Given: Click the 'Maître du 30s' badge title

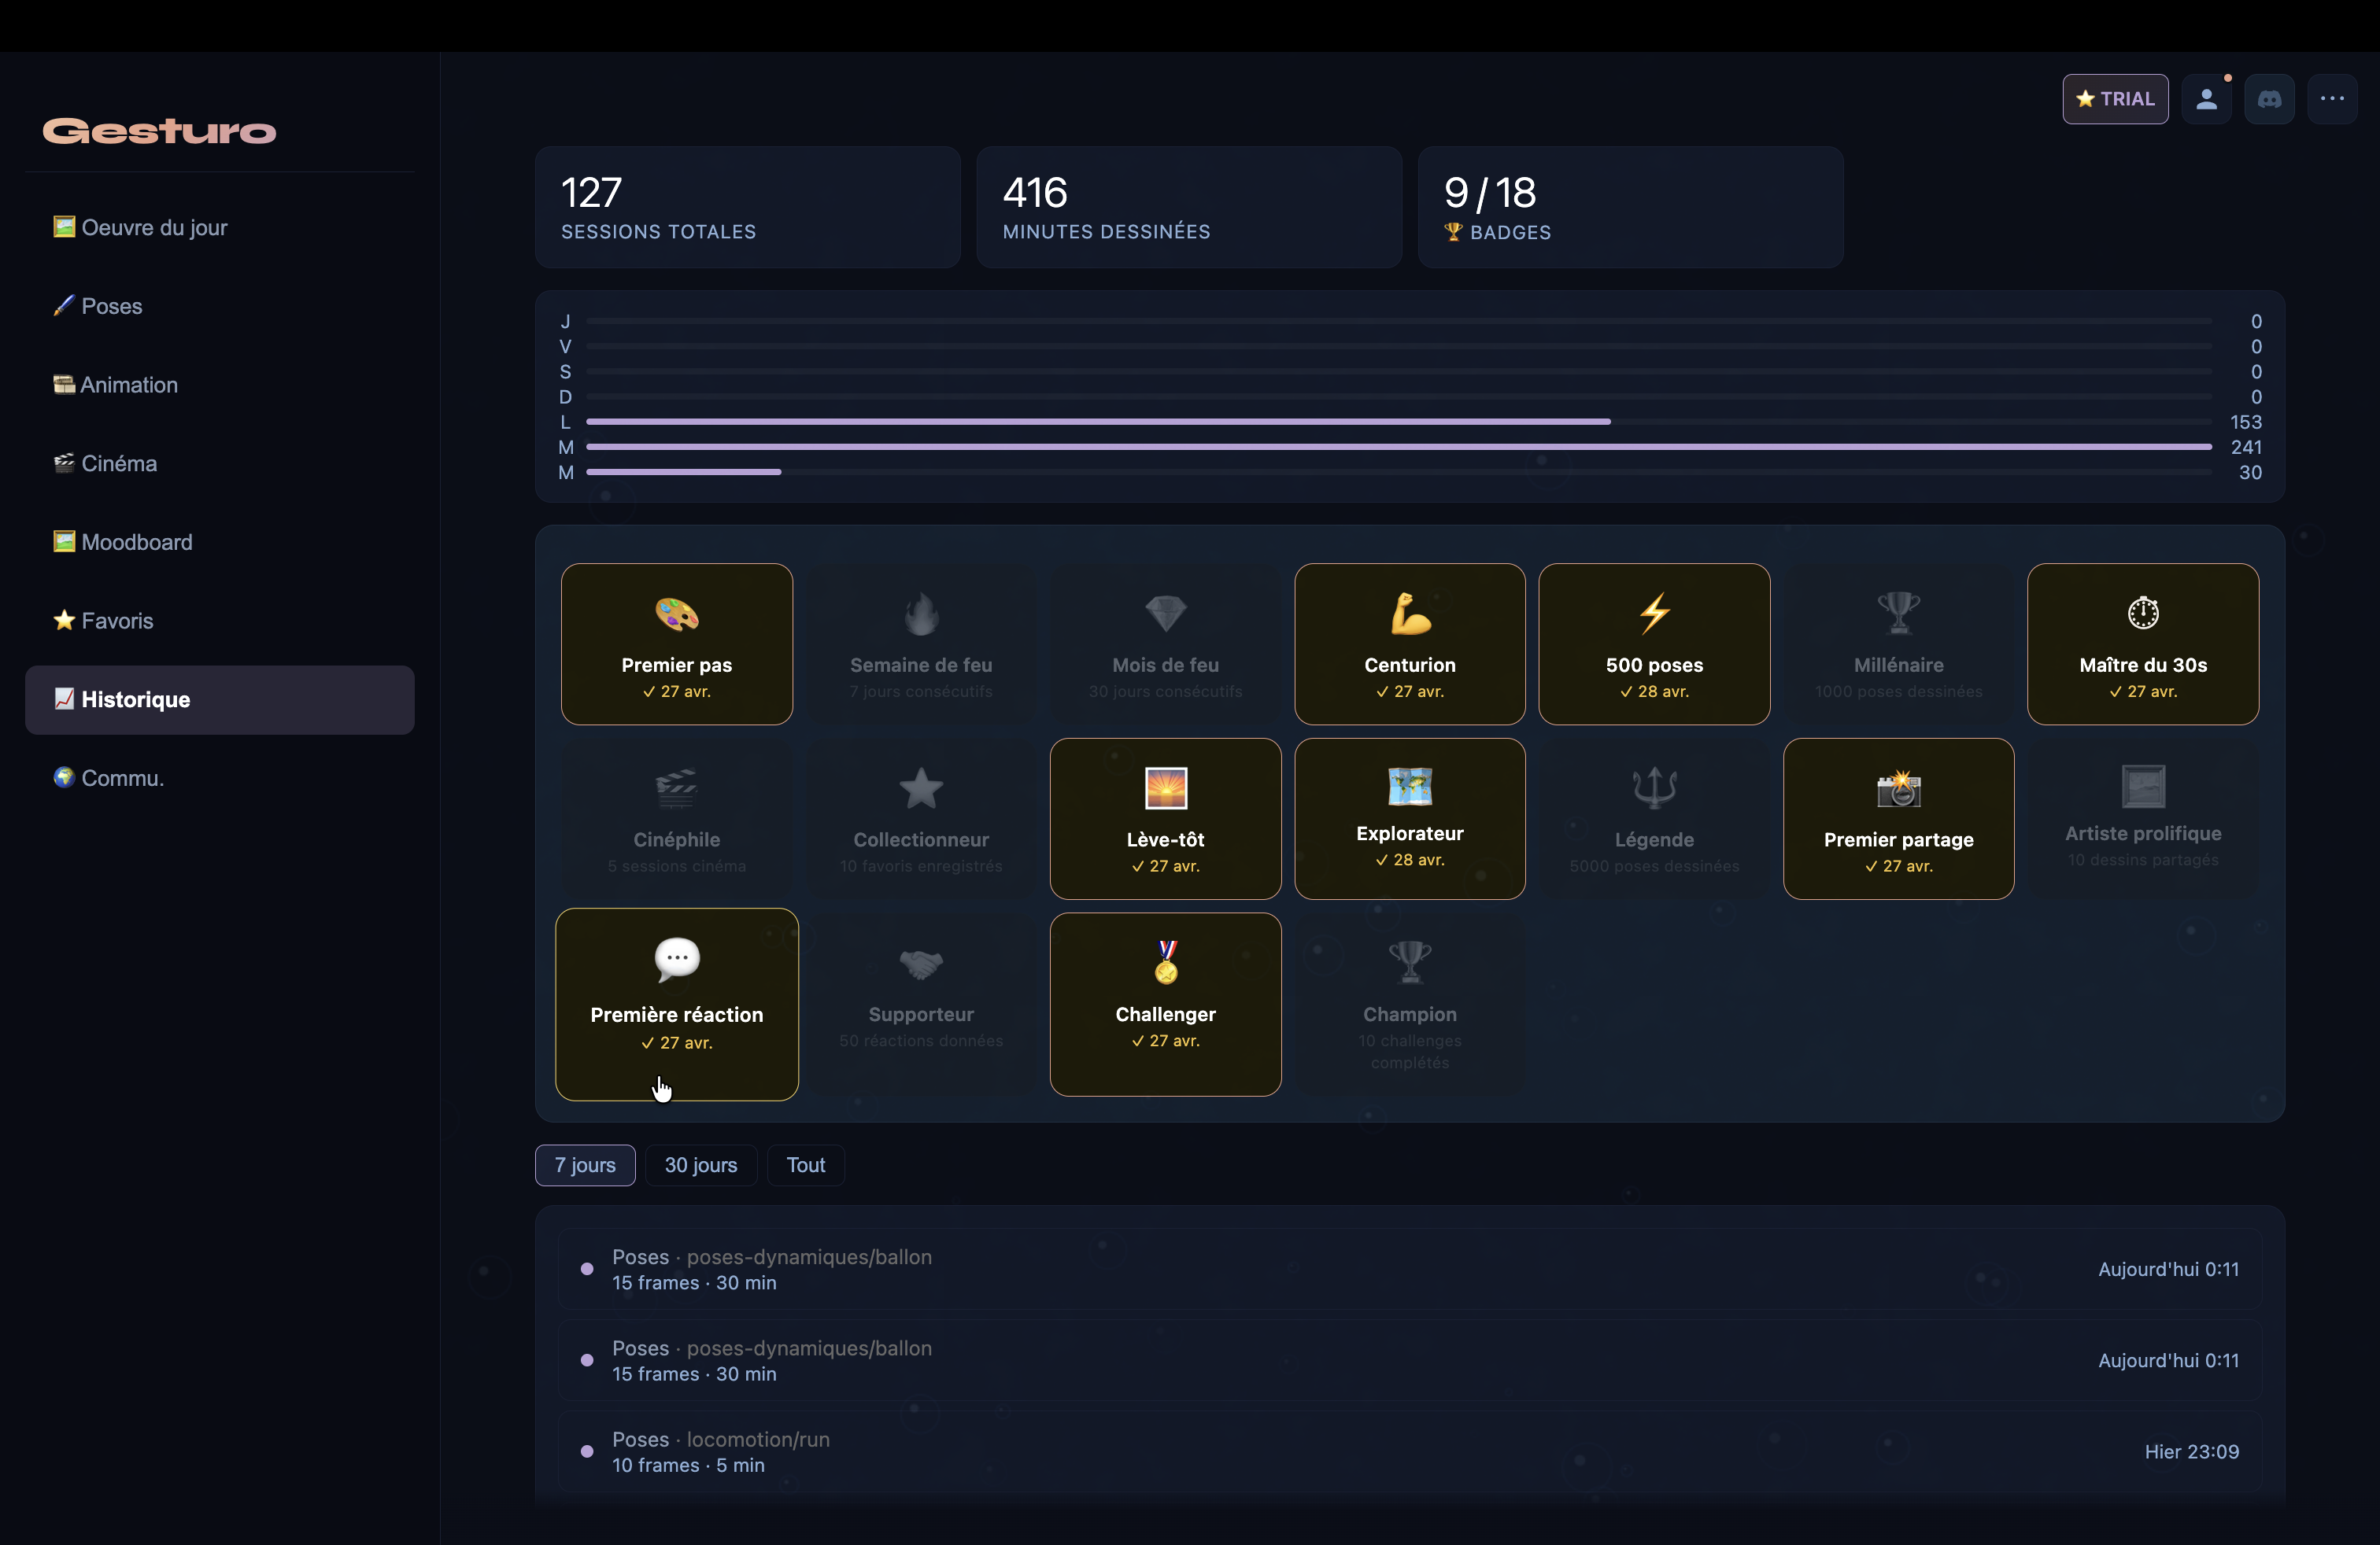Looking at the screenshot, I should click(x=2143, y=666).
